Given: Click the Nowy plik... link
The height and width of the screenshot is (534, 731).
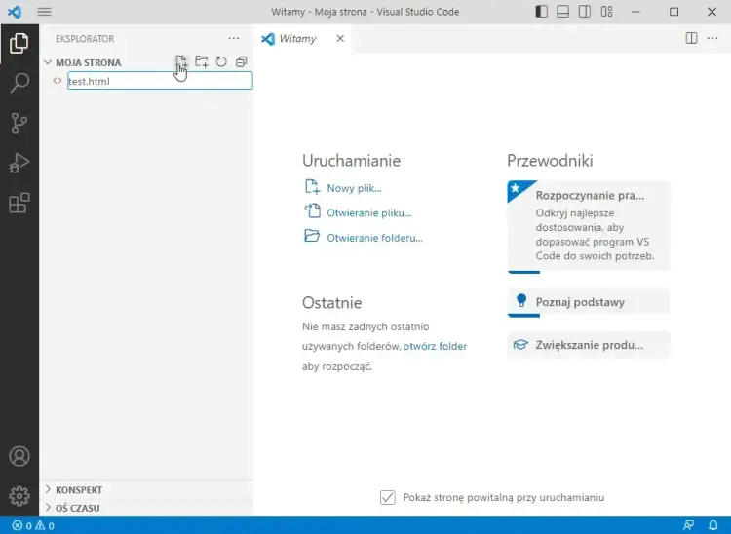Looking at the screenshot, I should (x=355, y=188).
